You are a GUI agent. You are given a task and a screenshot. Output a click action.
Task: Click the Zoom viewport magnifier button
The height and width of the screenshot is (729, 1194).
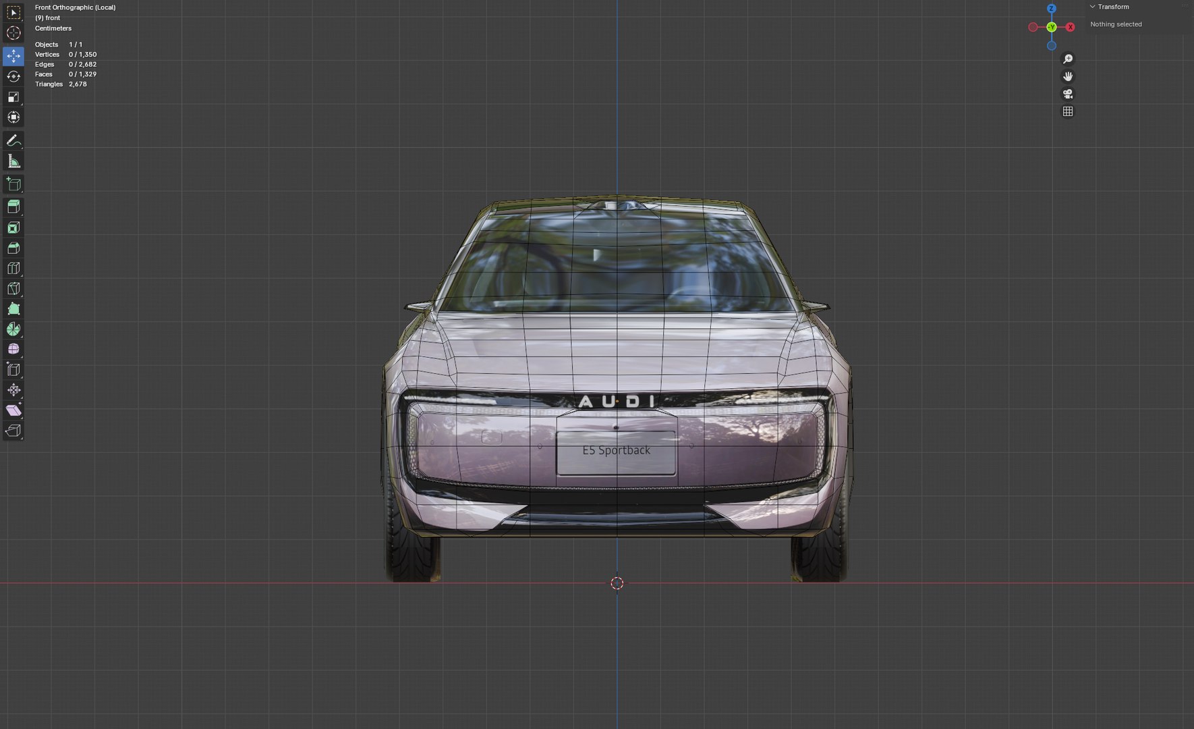(x=1068, y=59)
